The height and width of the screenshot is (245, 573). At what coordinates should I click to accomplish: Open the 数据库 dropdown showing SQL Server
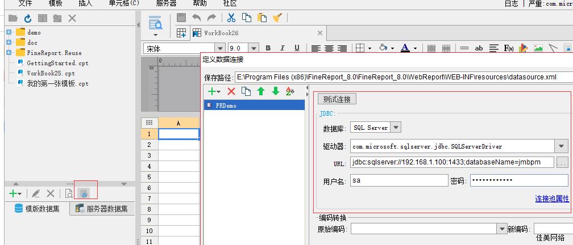(x=396, y=127)
